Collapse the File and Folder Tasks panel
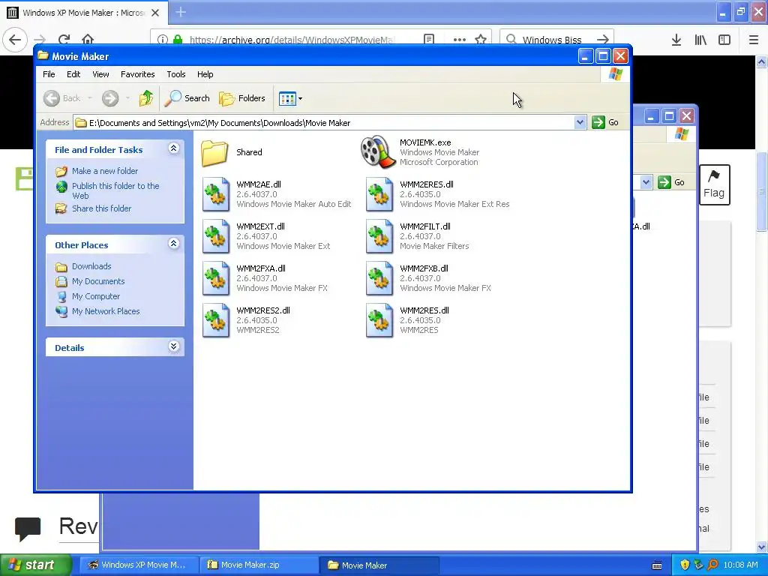Viewport: 768px width, 576px height. (174, 148)
